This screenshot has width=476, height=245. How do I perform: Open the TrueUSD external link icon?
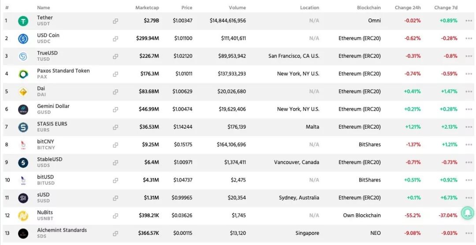point(115,56)
